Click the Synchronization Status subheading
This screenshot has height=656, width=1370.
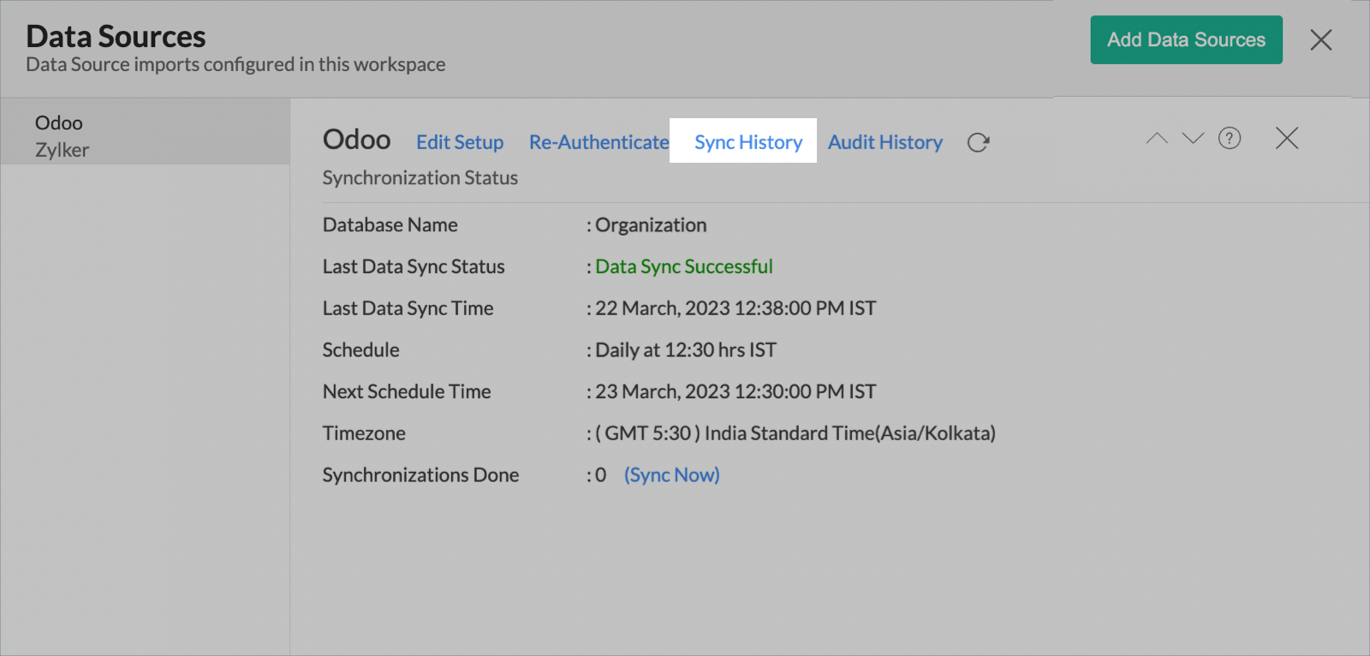420,178
